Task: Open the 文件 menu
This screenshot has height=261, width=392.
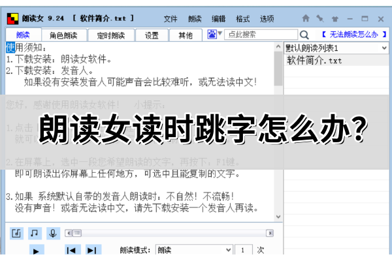Action: pyautogui.click(x=171, y=19)
